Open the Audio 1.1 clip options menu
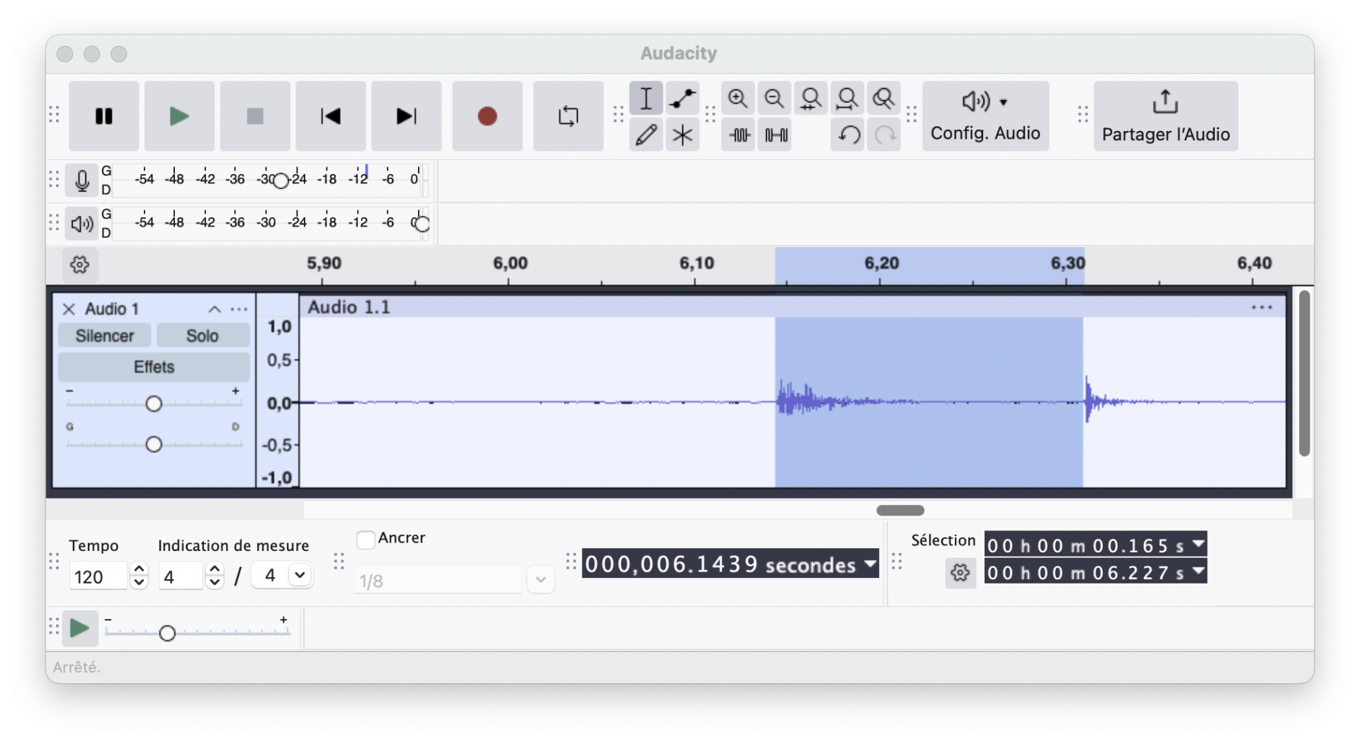1360x740 pixels. (1262, 307)
